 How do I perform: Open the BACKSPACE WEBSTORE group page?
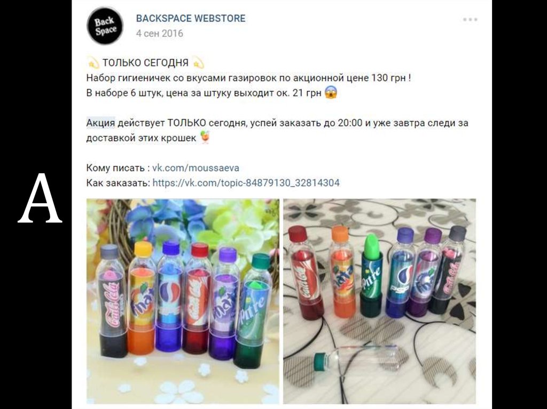pos(191,18)
